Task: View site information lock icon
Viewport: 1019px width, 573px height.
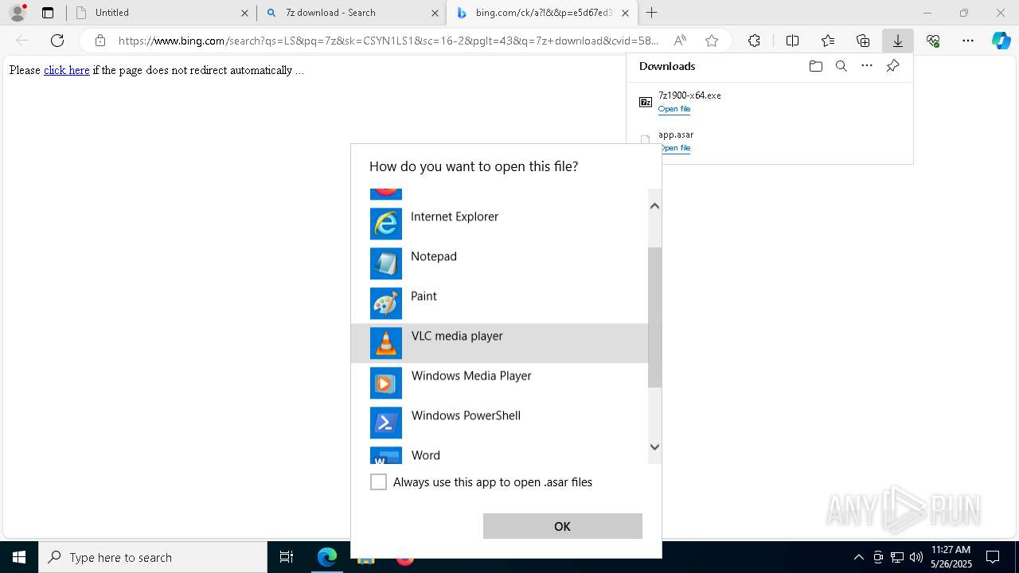Action: click(100, 41)
